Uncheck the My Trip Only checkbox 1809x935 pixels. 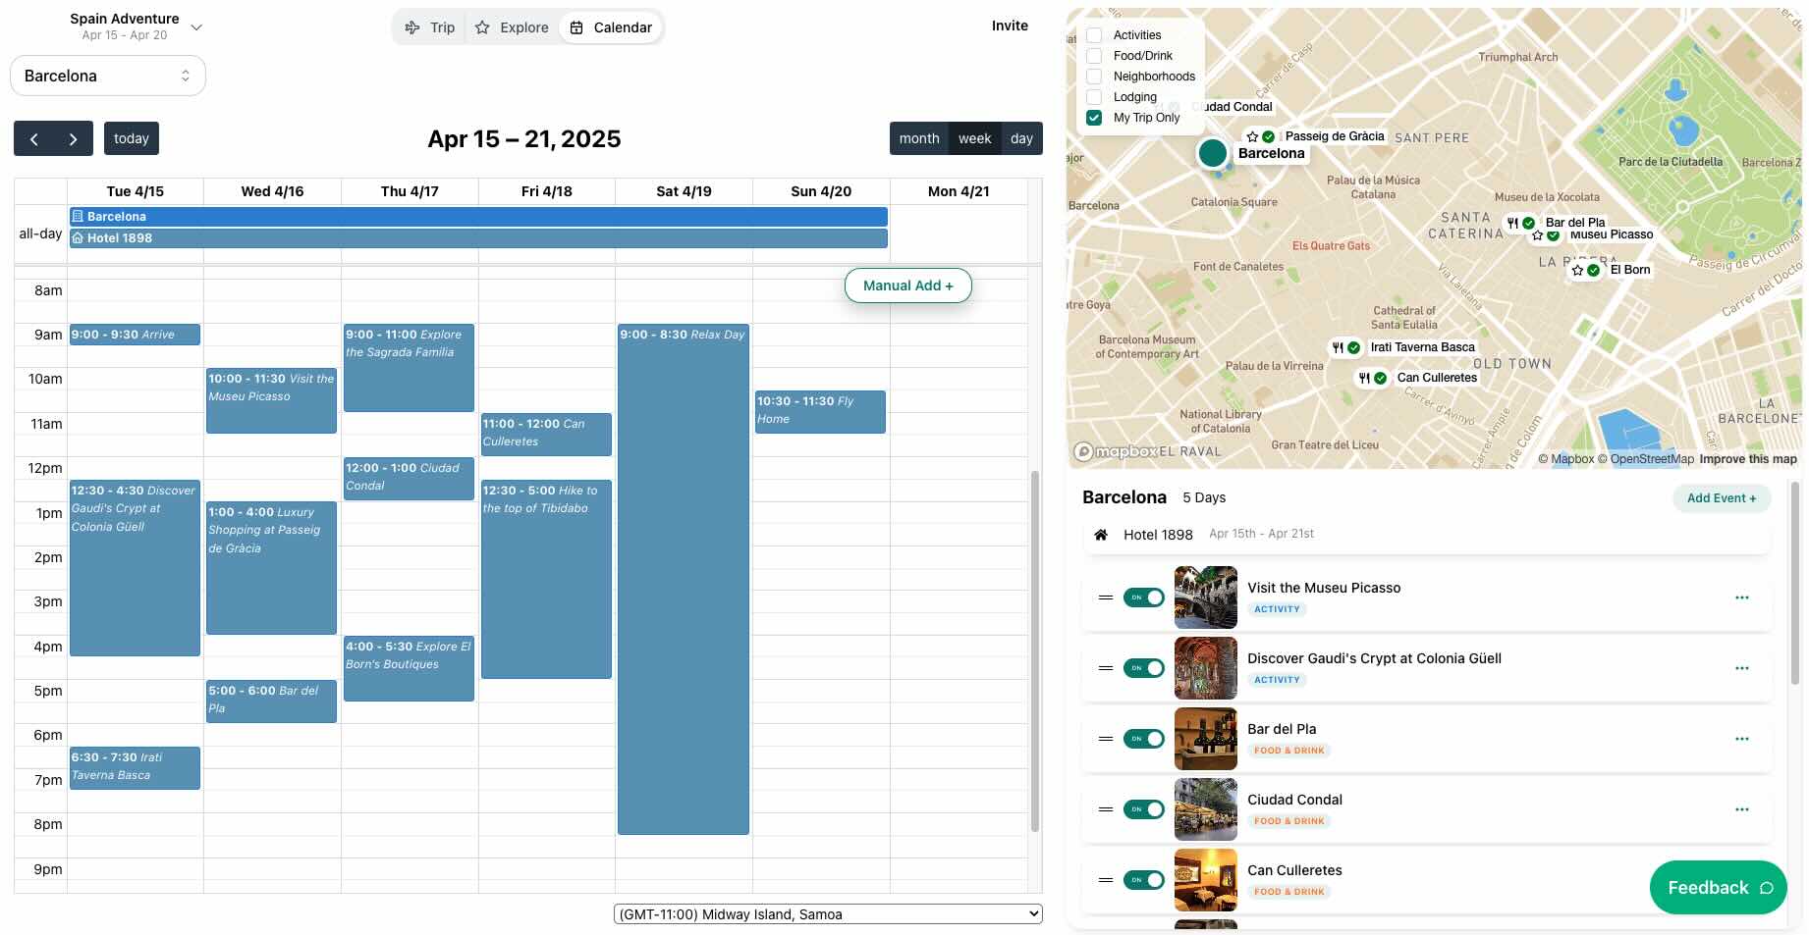(1094, 118)
